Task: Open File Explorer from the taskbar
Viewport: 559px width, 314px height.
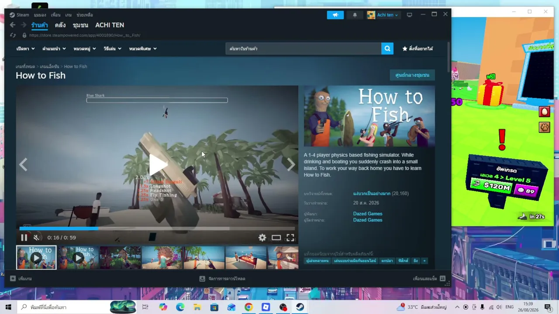Action: coord(197,307)
